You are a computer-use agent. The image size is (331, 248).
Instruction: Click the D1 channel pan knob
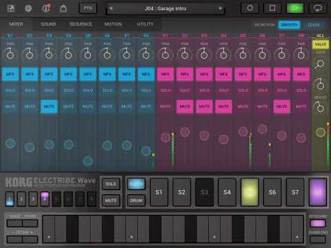click(x=165, y=54)
